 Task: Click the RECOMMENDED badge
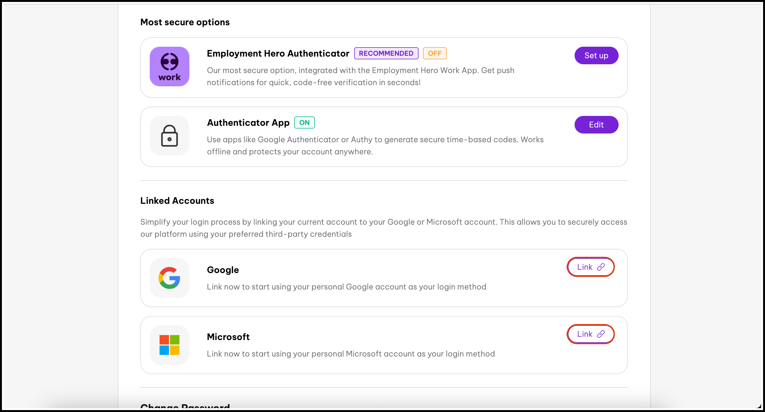click(x=386, y=53)
